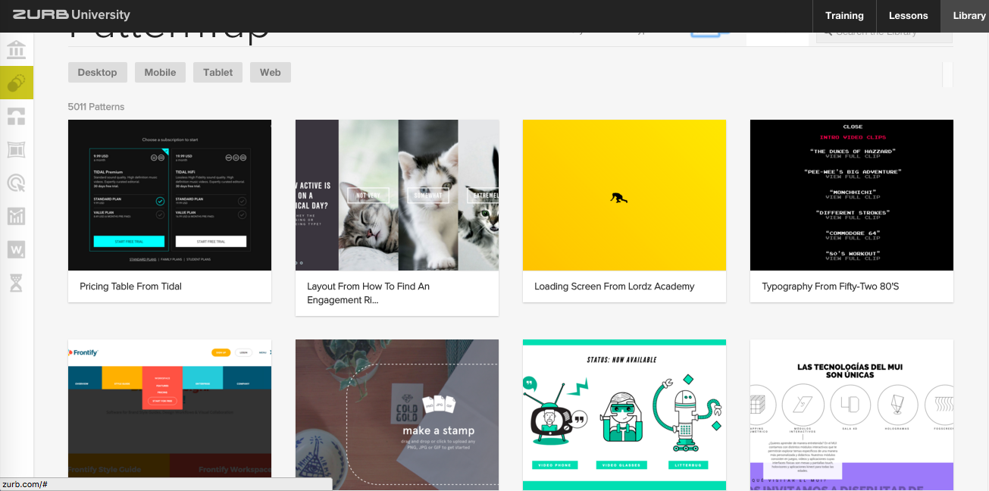Open the Training tab
The width and height of the screenshot is (989, 491).
844,16
